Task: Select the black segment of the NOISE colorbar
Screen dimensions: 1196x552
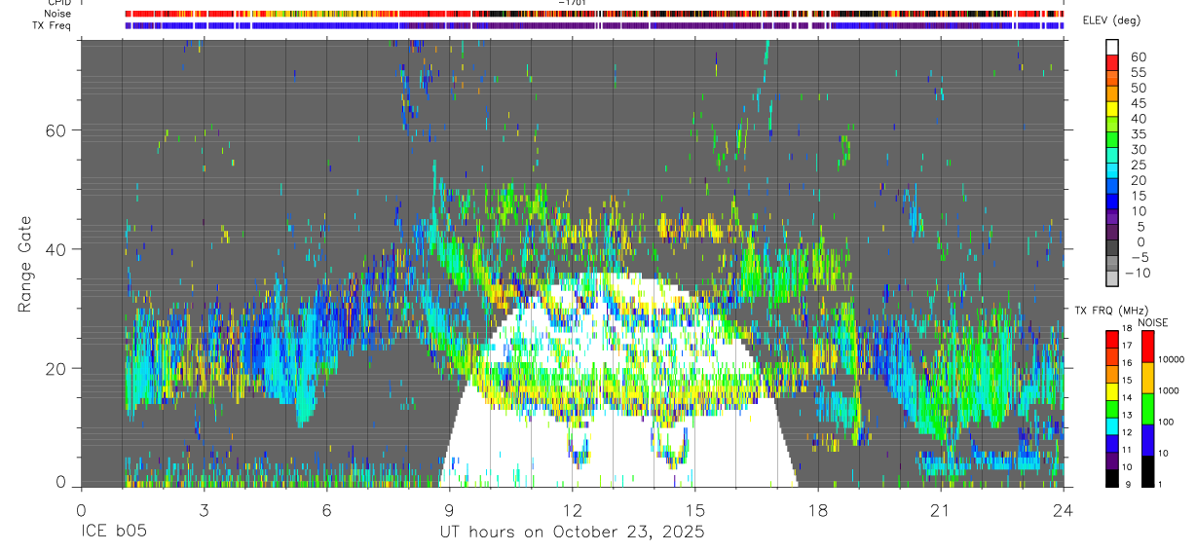Action: tap(1148, 471)
